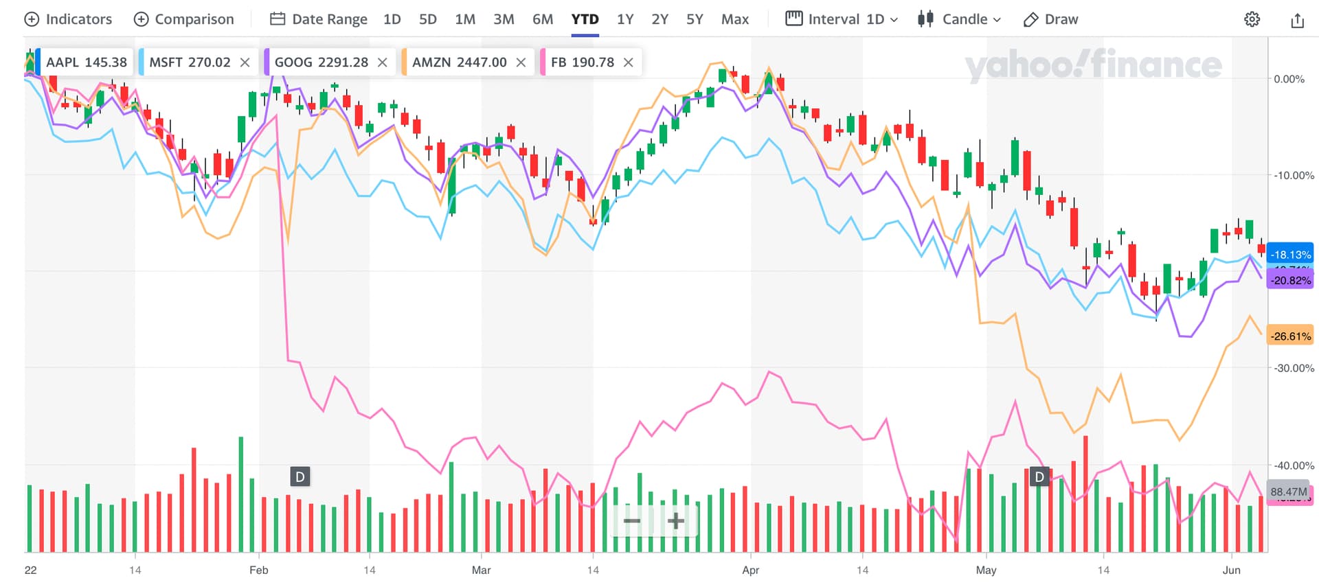Select the 1M range
Viewport: 1319px width, 587px height.
tap(465, 19)
